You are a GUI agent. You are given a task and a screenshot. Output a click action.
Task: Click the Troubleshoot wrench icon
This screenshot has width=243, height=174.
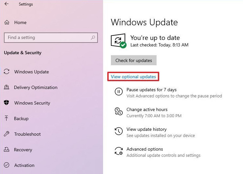(7, 134)
